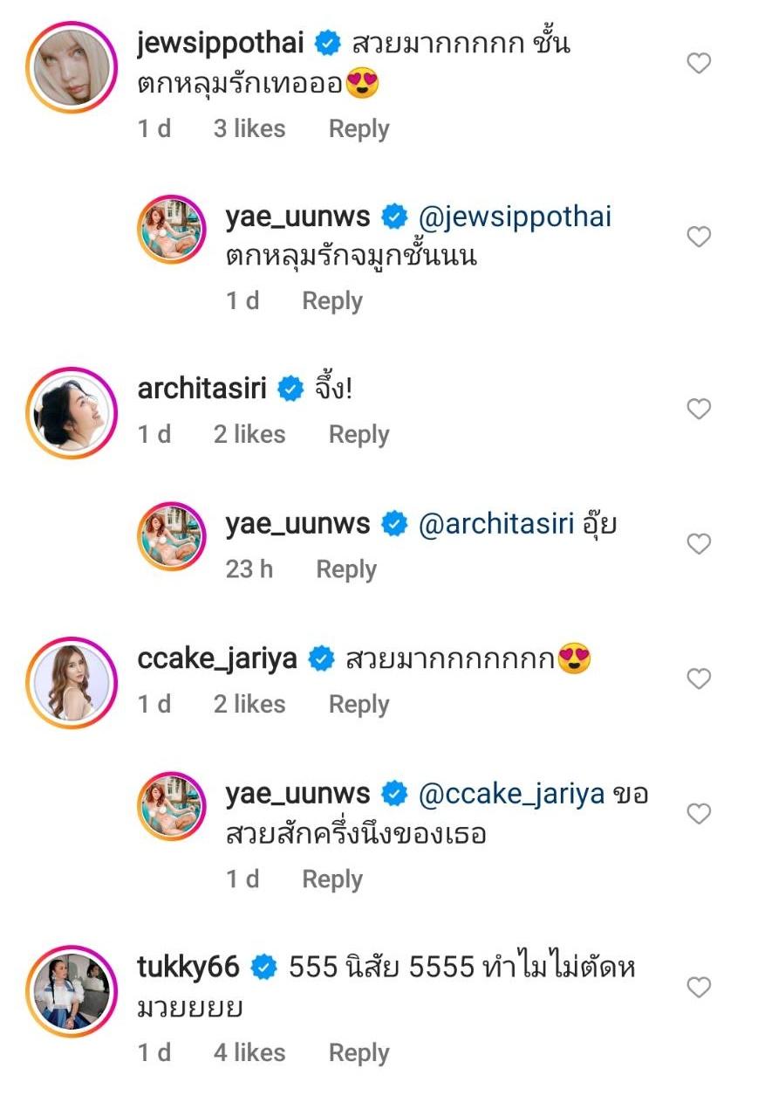Like ccake_jariya's comment
Viewport: 758px width, 1096px height.
[x=699, y=679]
